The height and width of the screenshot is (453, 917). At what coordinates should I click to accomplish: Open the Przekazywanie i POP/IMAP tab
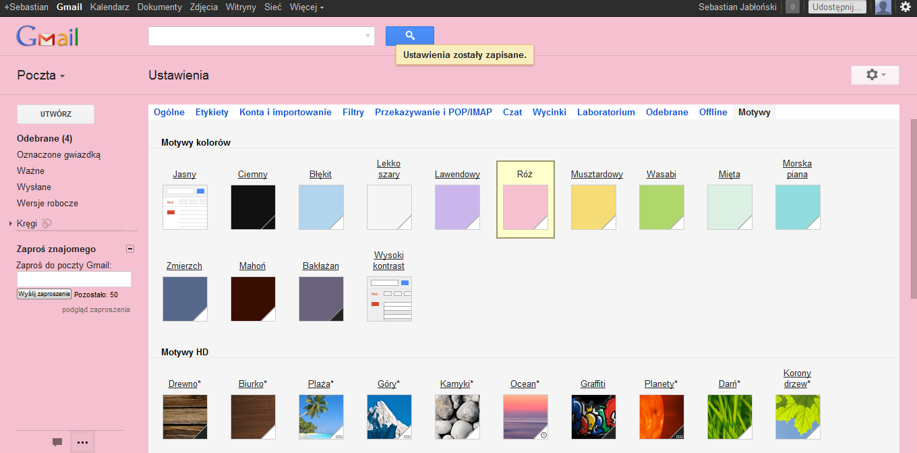click(x=434, y=112)
